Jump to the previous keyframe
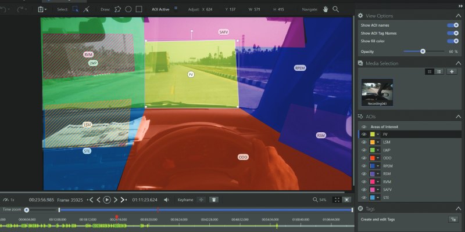The image size is (465, 232). [x=91, y=200]
